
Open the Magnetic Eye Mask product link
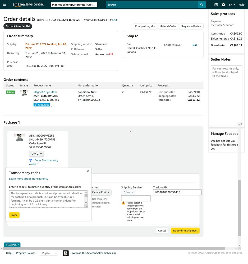pos(45,92)
